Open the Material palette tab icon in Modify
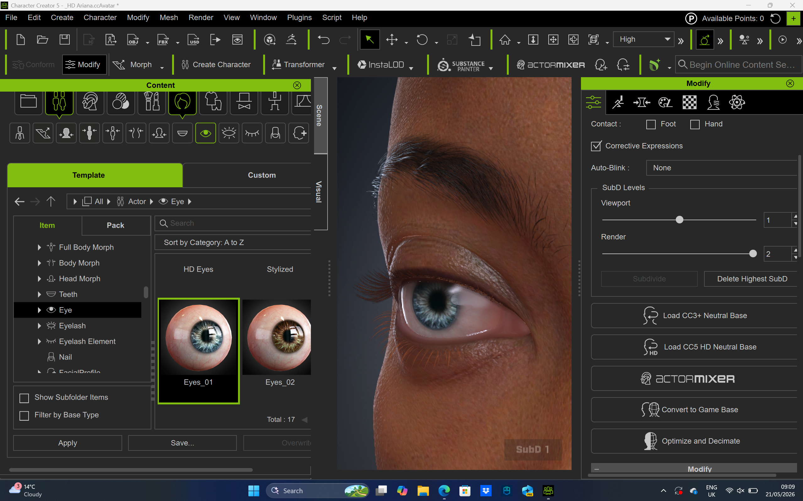The height and width of the screenshot is (501, 803). pyautogui.click(x=665, y=102)
